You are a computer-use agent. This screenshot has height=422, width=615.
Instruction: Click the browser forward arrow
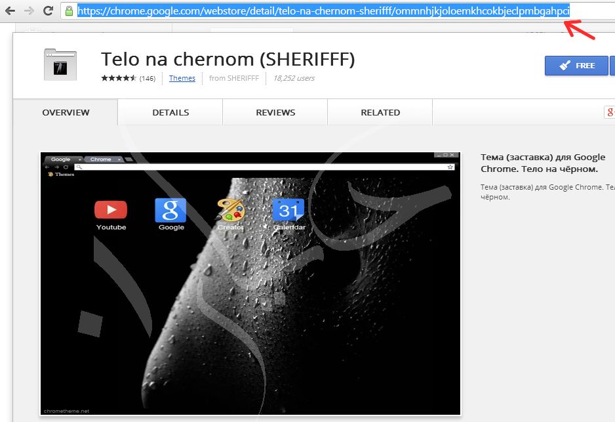click(x=29, y=11)
